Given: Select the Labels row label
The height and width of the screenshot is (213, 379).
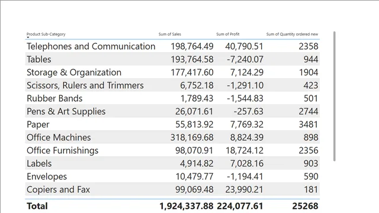Looking at the screenshot, I should (39, 163).
